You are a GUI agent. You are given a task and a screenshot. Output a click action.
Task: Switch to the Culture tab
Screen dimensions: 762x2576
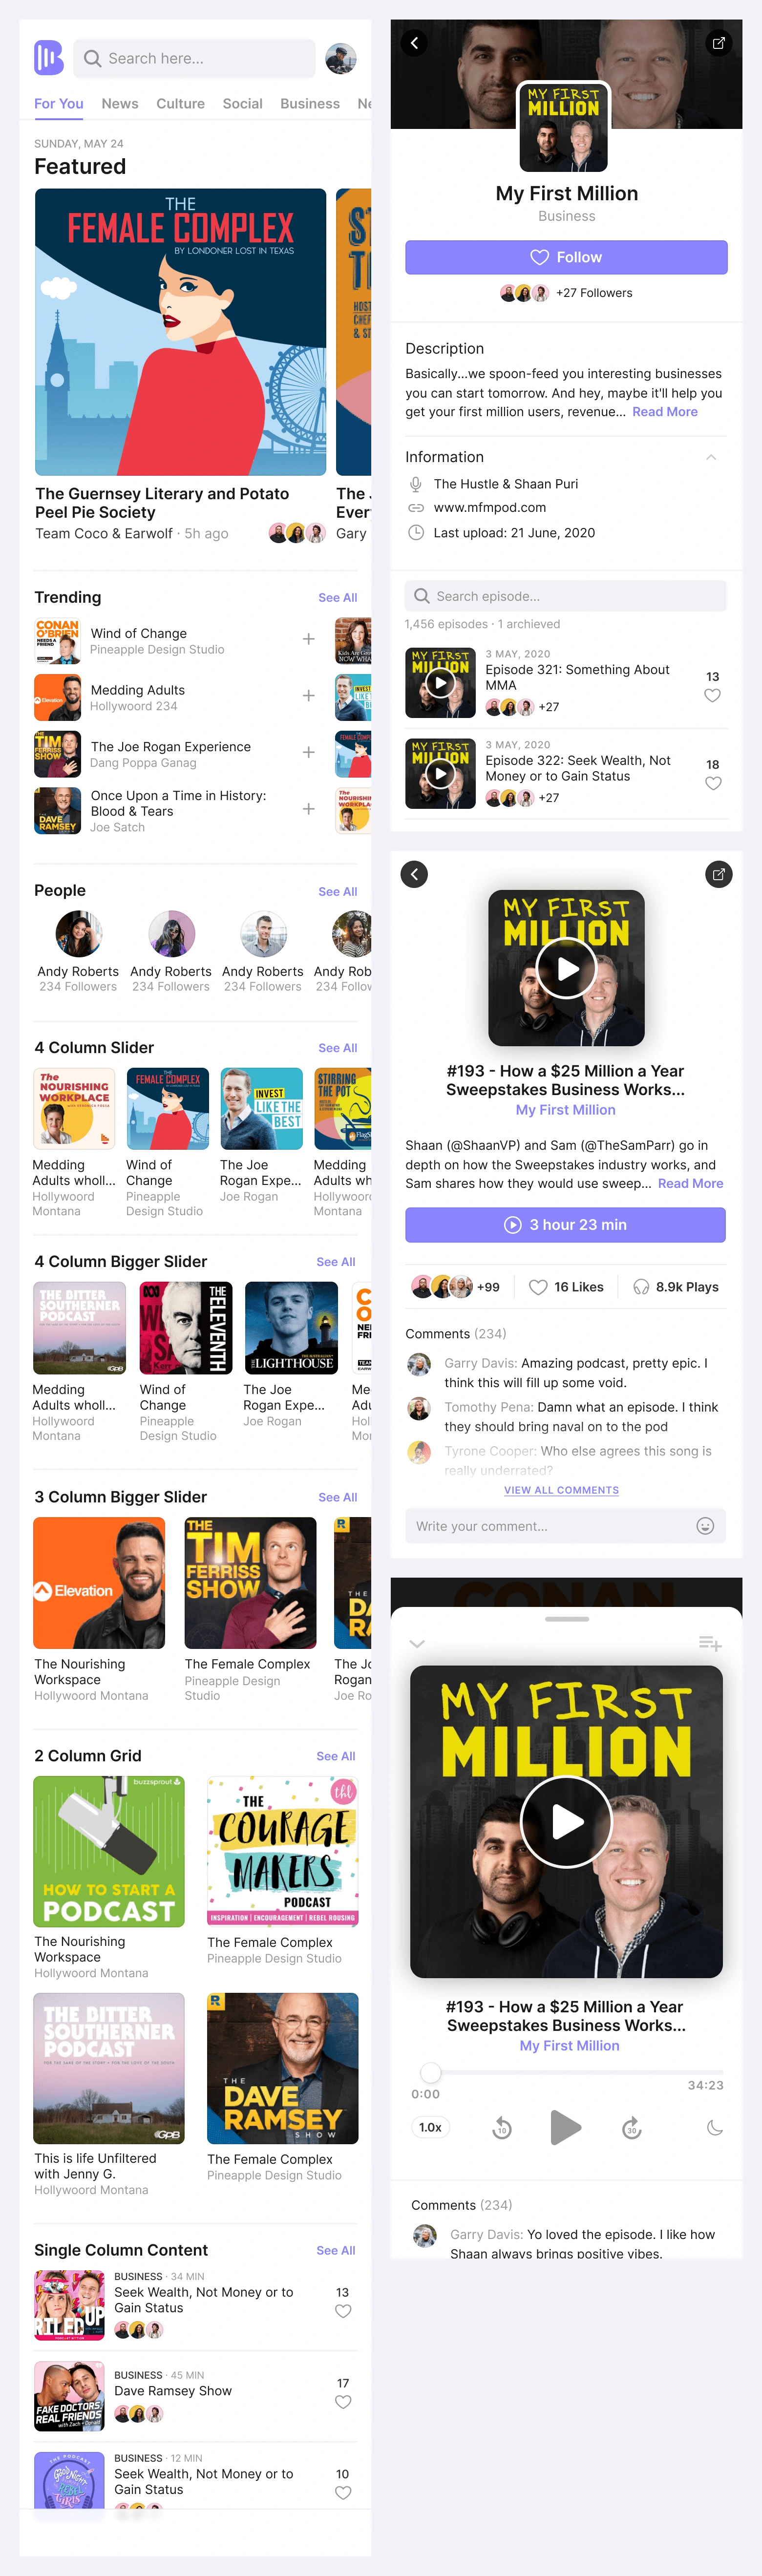click(x=180, y=104)
